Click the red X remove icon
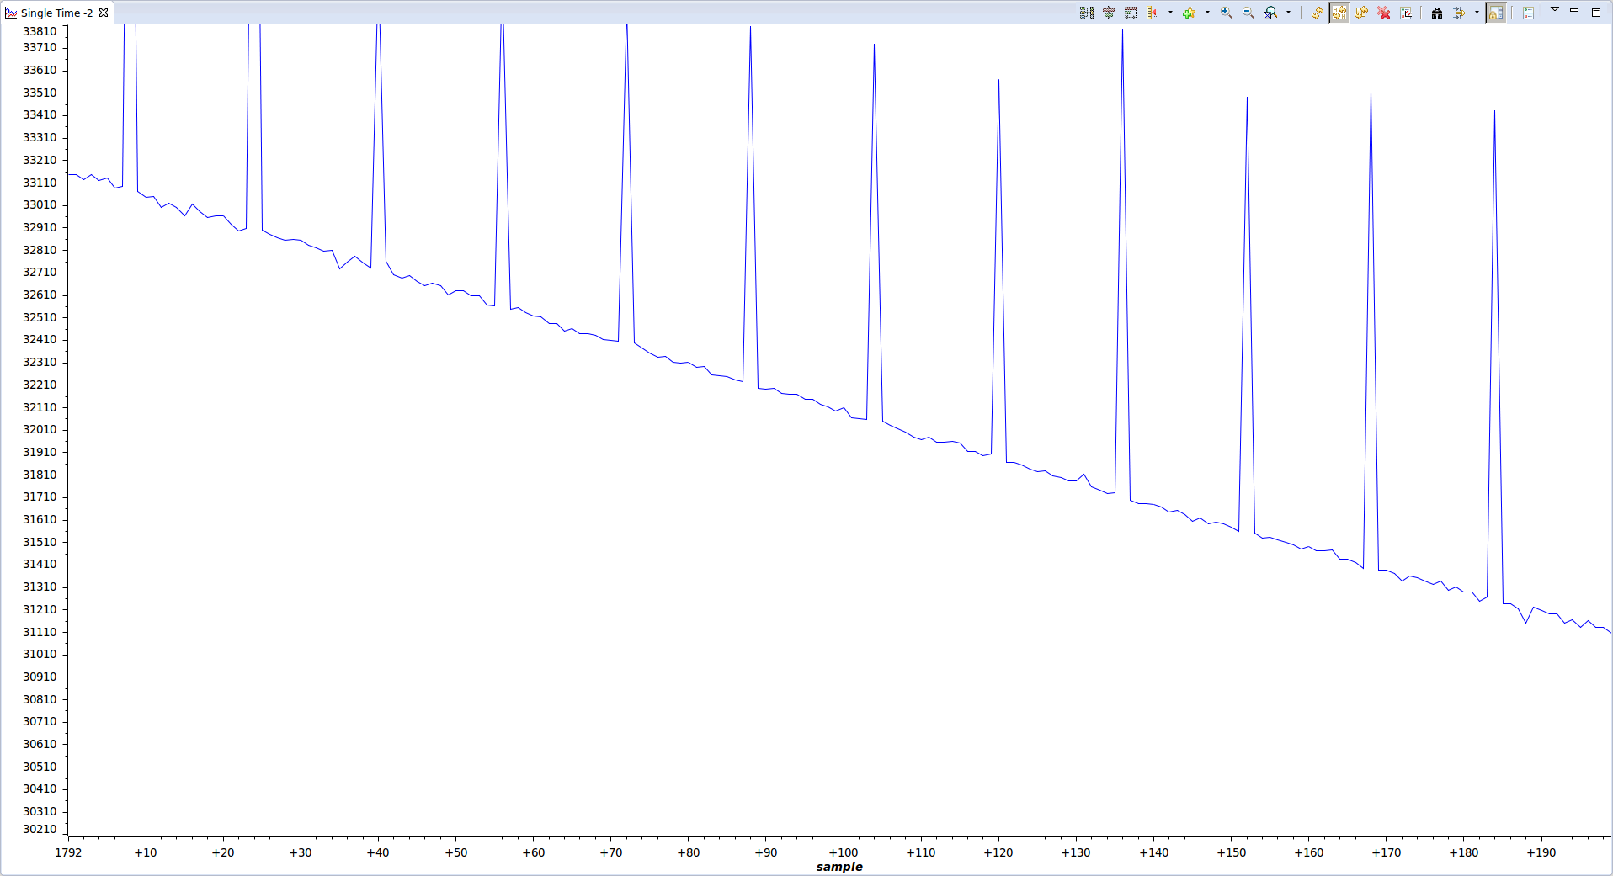 1384,13
